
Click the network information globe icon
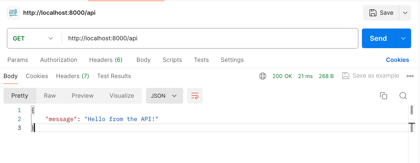coord(262,76)
